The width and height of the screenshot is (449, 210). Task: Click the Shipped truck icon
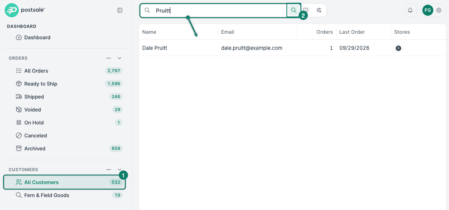19,97
